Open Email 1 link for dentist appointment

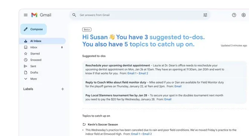tap(132, 73)
